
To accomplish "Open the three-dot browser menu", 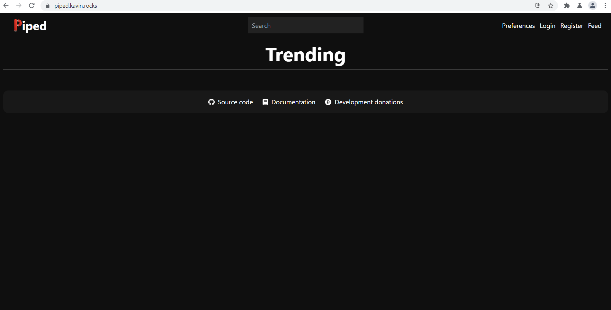I will (606, 5).
